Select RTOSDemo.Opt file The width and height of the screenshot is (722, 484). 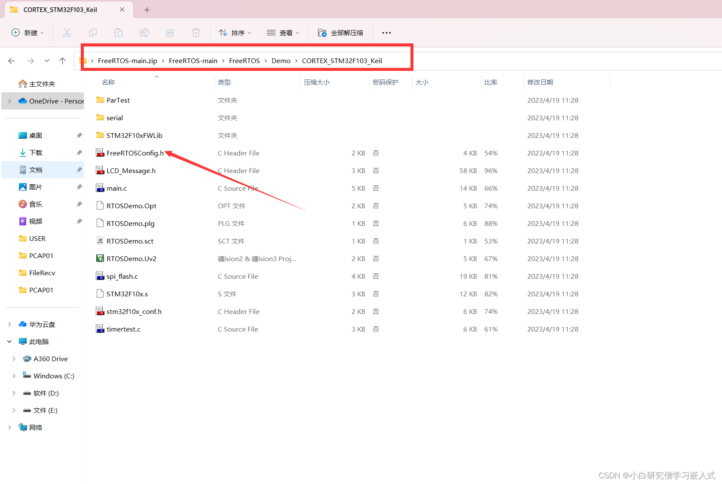click(x=132, y=206)
